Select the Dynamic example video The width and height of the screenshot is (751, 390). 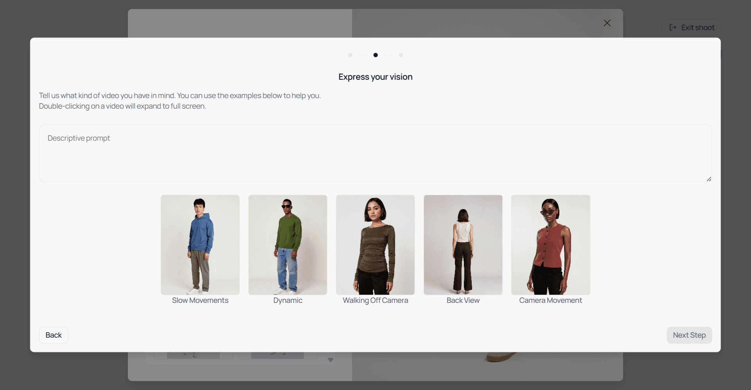(287, 245)
